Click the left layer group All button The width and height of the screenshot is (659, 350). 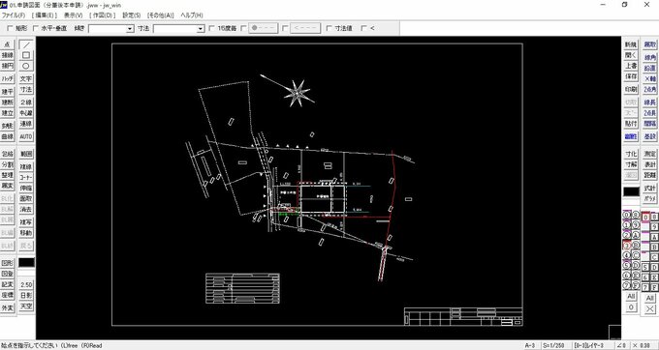point(631,297)
